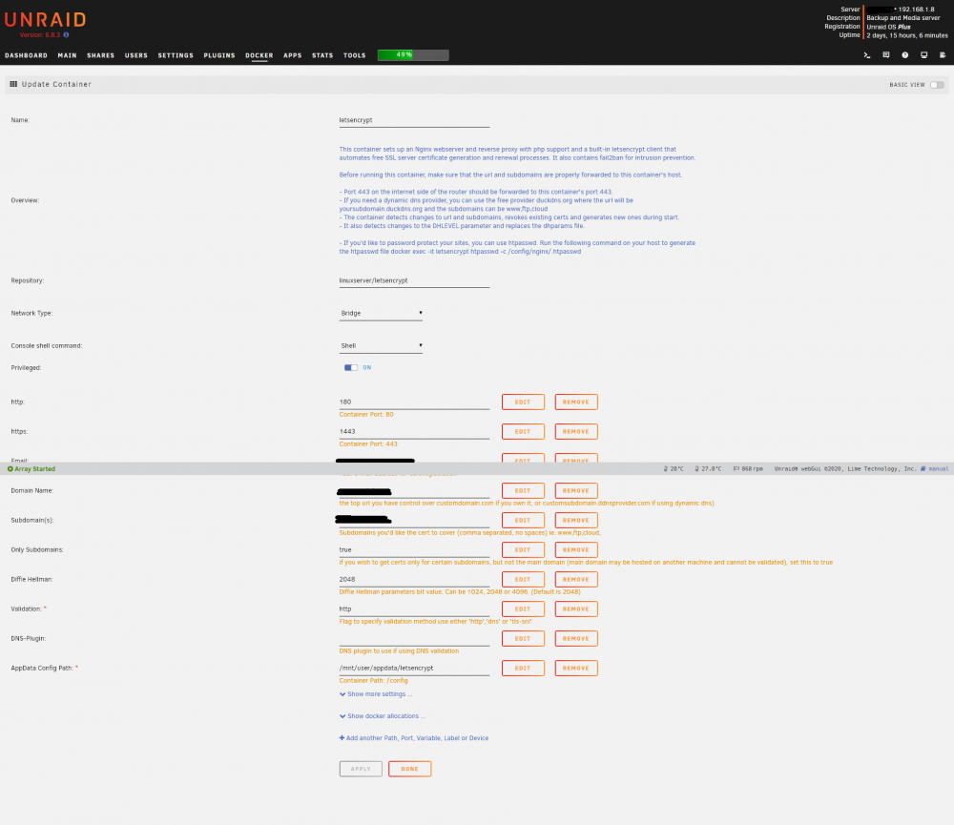Image resolution: width=954 pixels, height=825 pixels.
Task: Edit the DNS-Plugin variable
Action: [523, 639]
